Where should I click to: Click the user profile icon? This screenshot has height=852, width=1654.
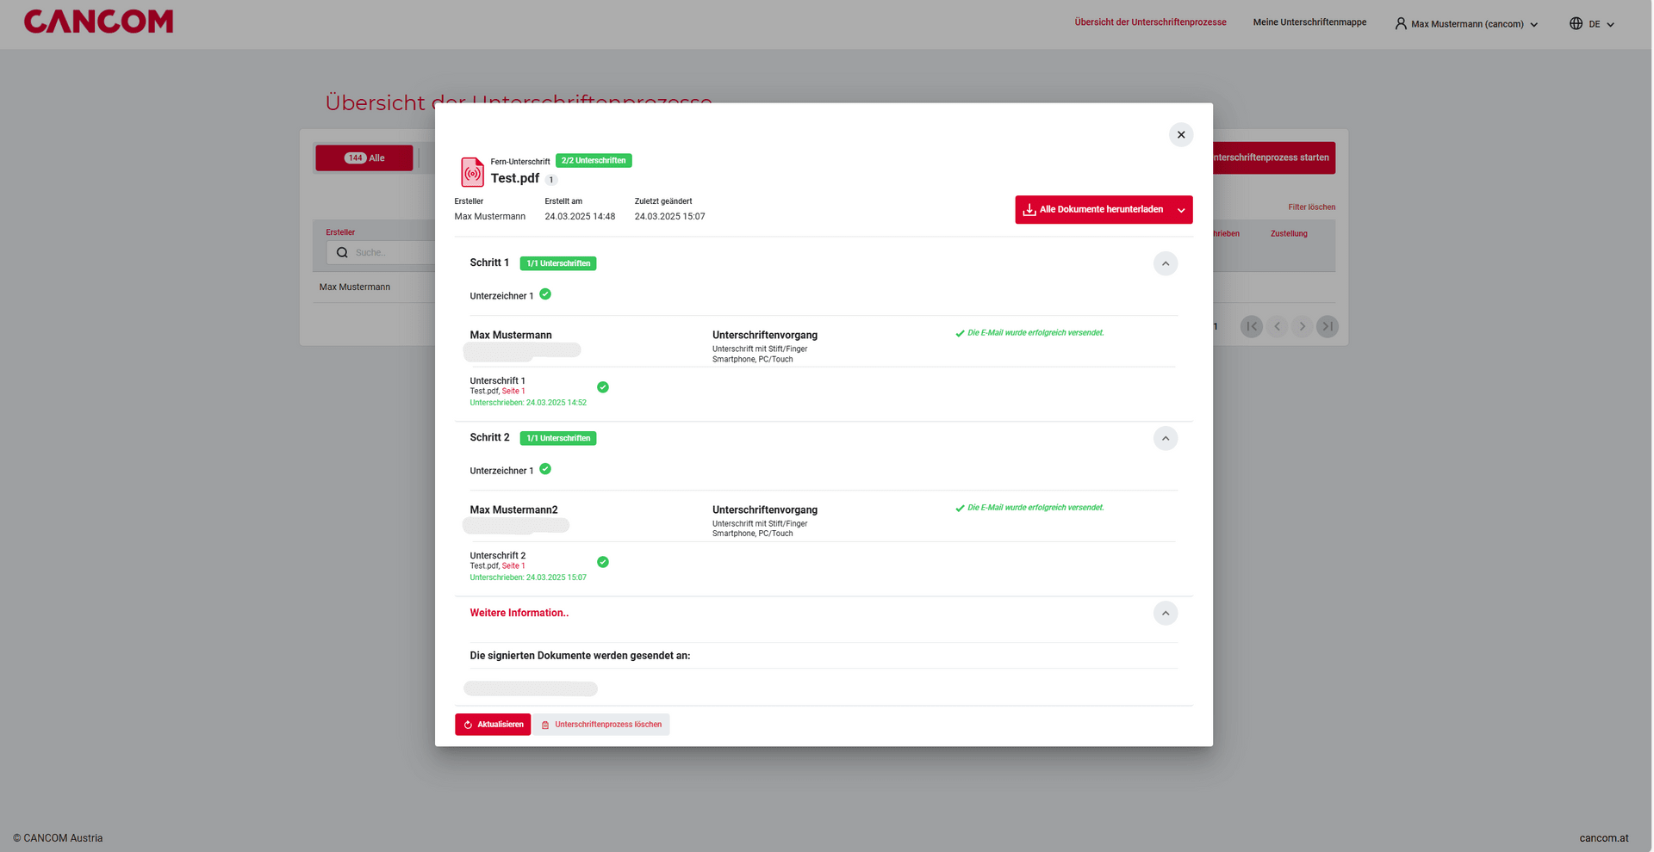[x=1401, y=24]
